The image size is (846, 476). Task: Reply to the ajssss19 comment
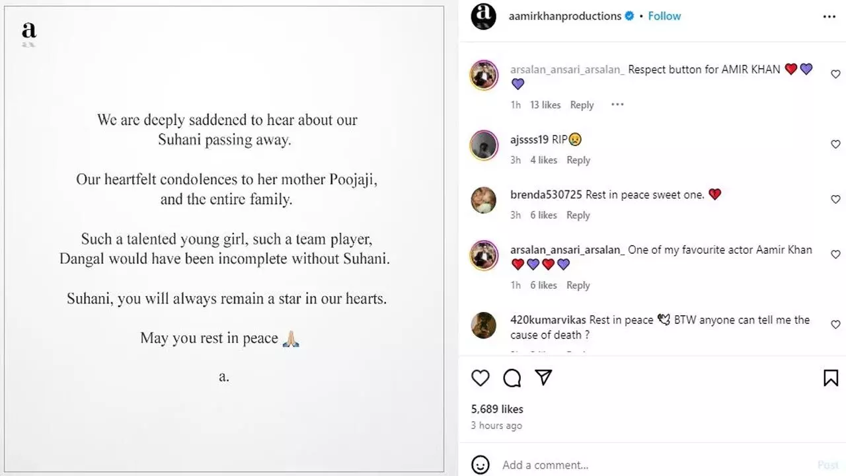(x=578, y=160)
